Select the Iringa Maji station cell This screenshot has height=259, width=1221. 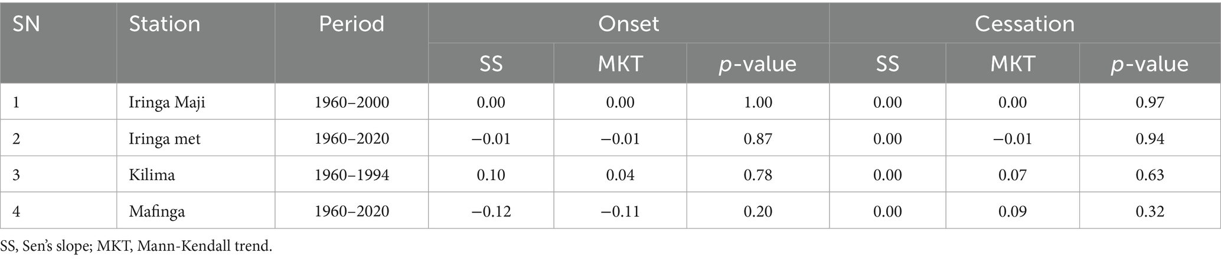(x=167, y=102)
